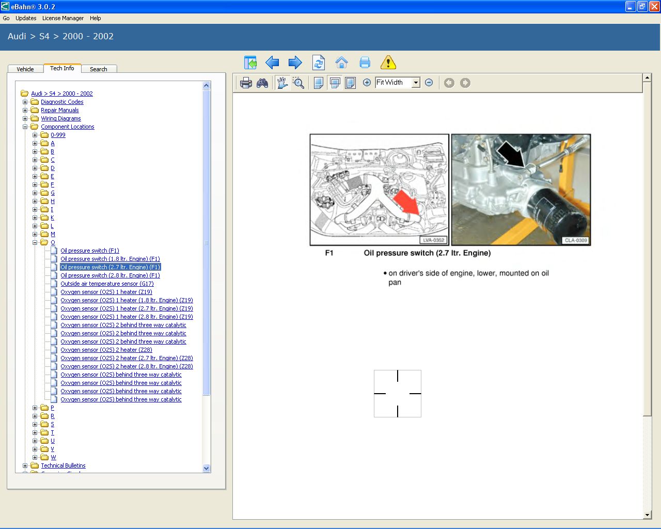Expand the M letter folder
The width and height of the screenshot is (661, 529).
pyautogui.click(x=35, y=234)
